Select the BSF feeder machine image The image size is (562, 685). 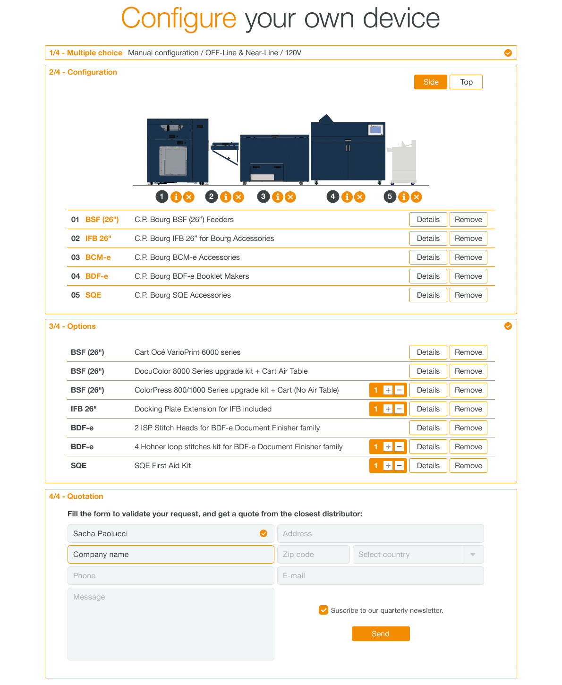[178, 152]
